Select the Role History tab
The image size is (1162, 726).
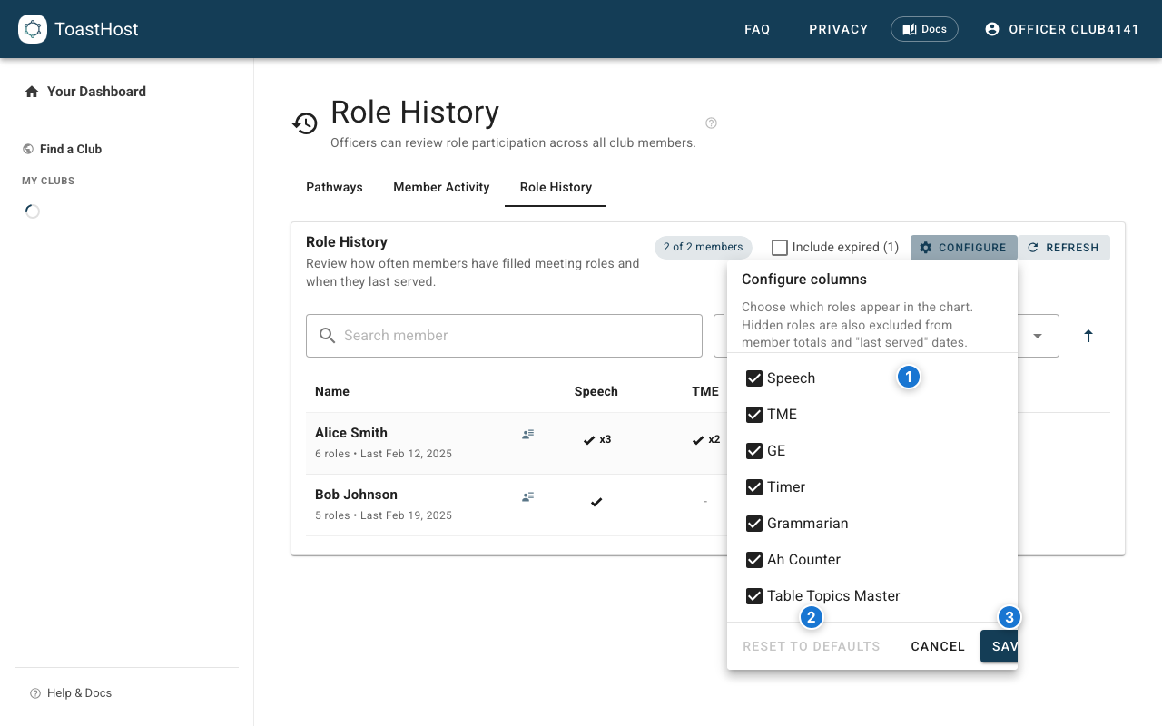[x=556, y=187]
